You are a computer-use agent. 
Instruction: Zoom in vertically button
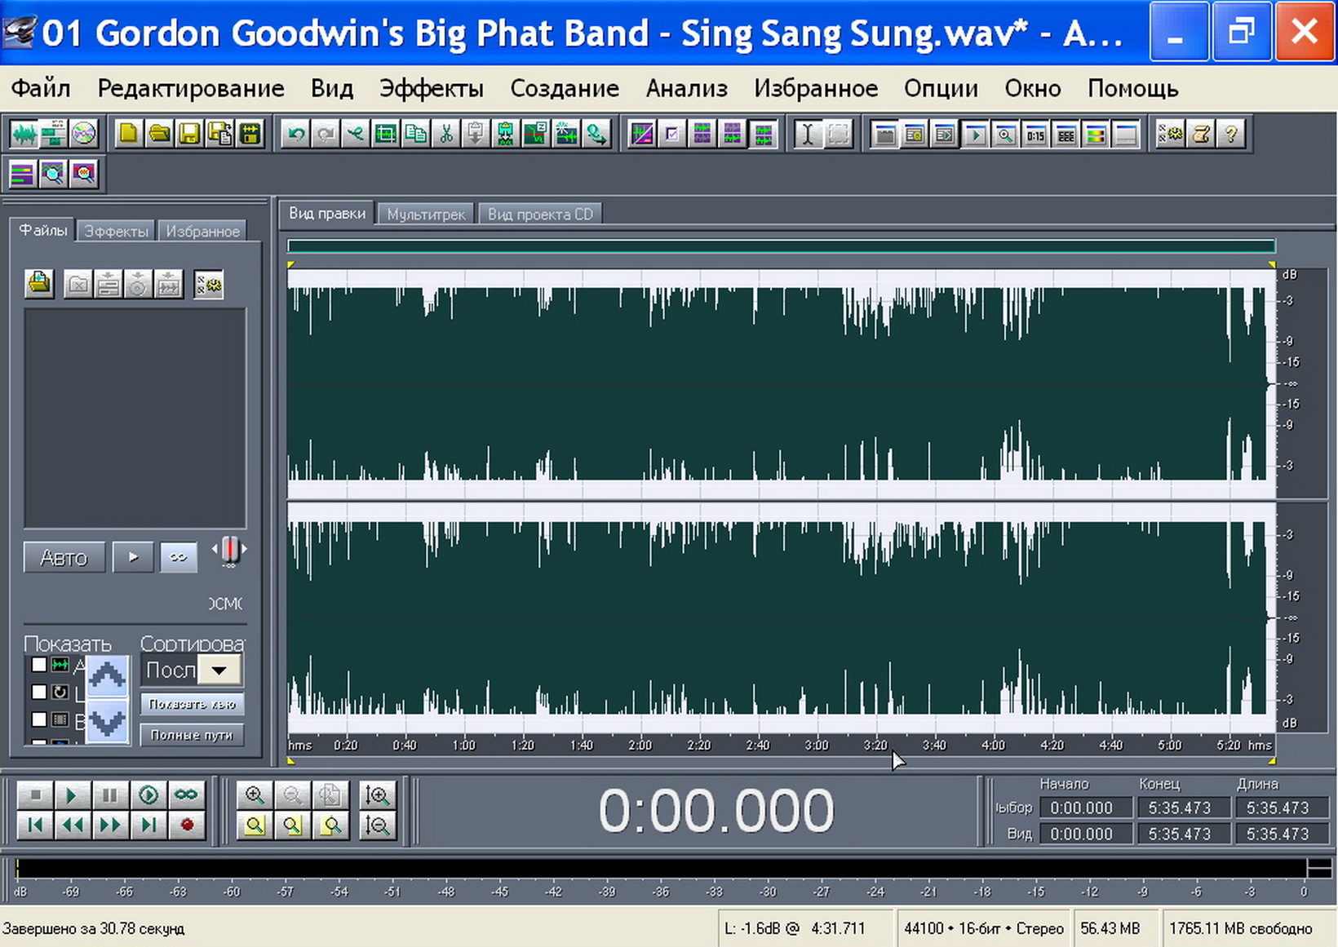pos(377,794)
